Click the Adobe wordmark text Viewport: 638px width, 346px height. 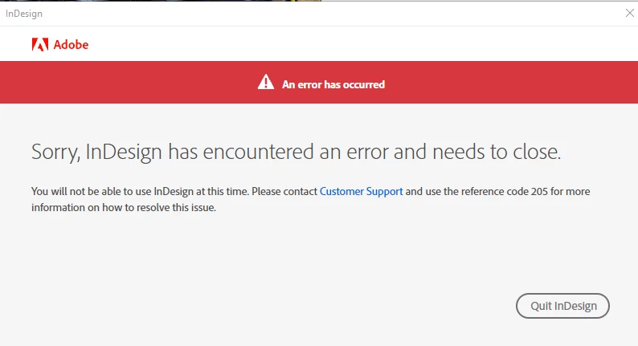click(71, 45)
